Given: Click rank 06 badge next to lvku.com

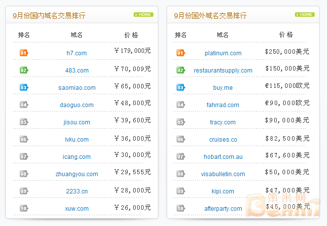Looking at the screenshot, I should pos(24,139).
